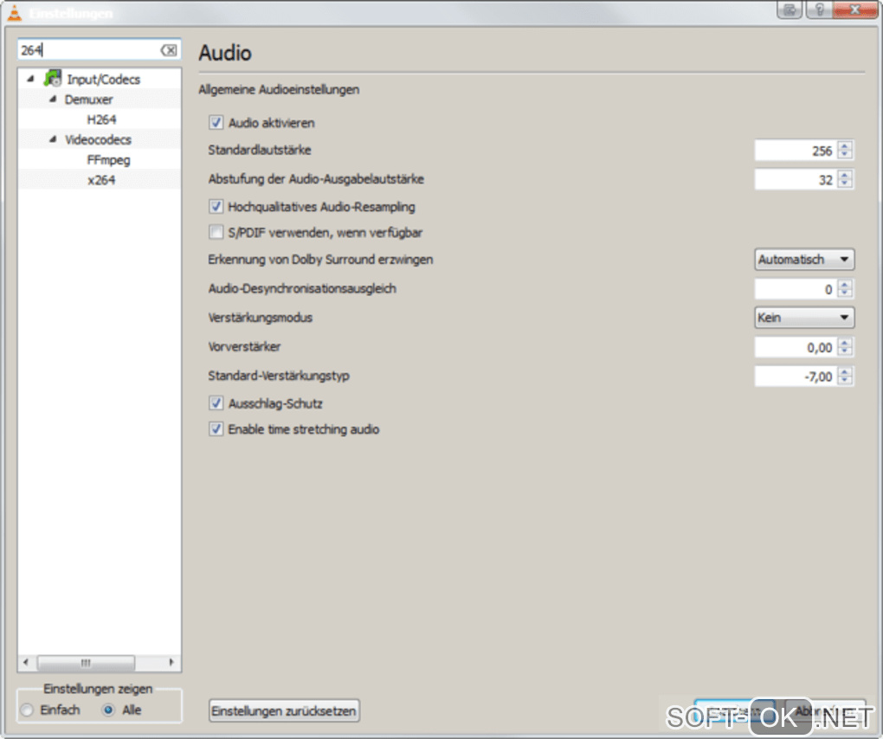
Task: Increase Audio-Desynchronisationsausgleich value
Action: click(845, 284)
